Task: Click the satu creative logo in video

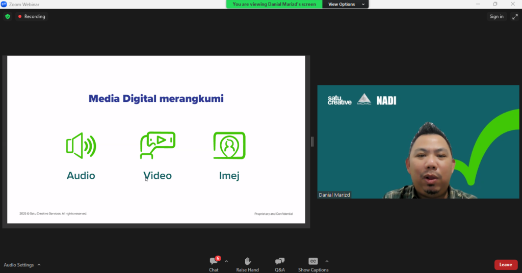Action: click(339, 100)
